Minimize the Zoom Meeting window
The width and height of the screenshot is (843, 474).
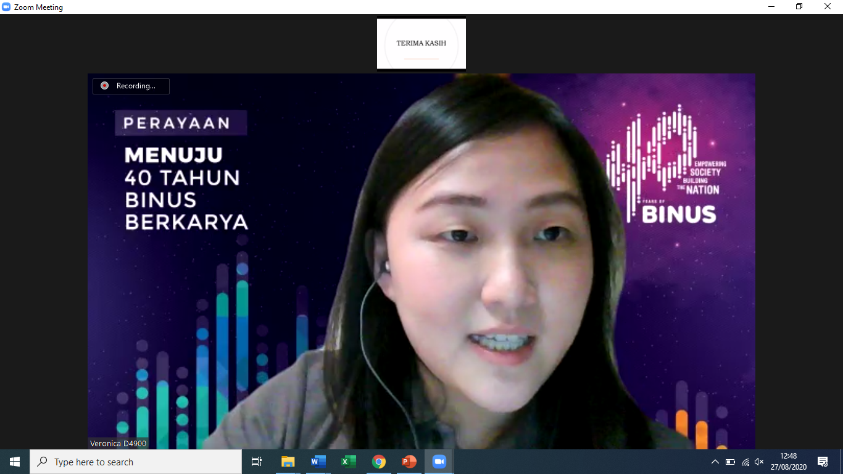pyautogui.click(x=771, y=7)
